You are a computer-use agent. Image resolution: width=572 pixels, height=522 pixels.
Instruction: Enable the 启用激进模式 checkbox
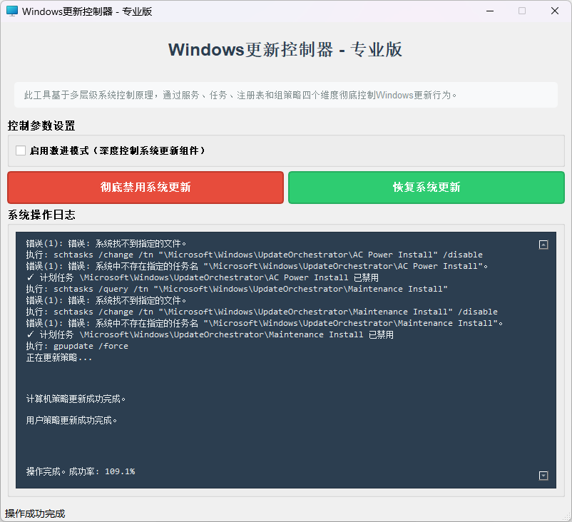[x=21, y=150]
